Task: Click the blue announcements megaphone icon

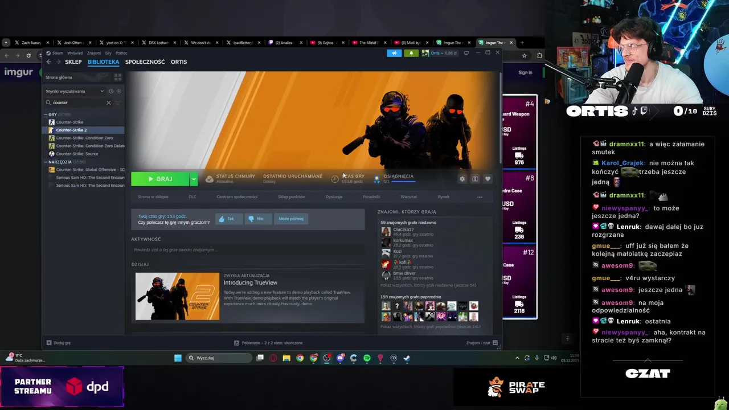Action: [394, 53]
